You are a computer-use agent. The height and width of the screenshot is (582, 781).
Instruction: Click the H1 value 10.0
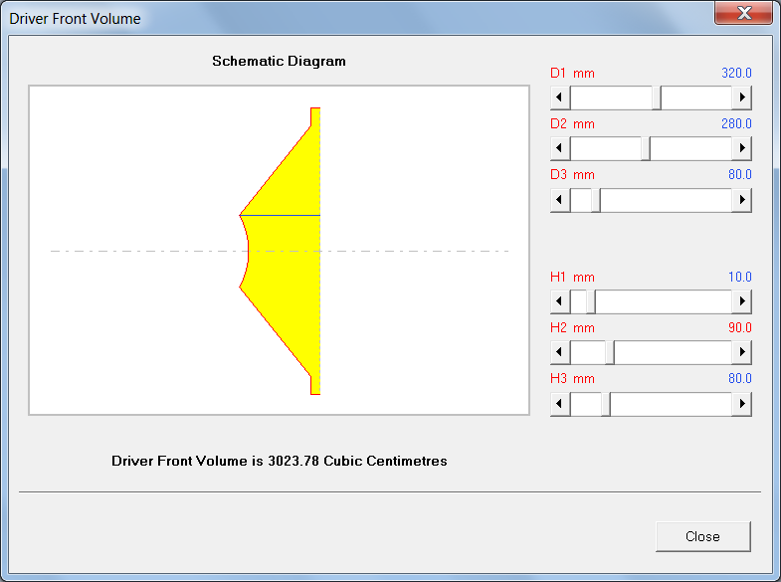click(x=739, y=277)
